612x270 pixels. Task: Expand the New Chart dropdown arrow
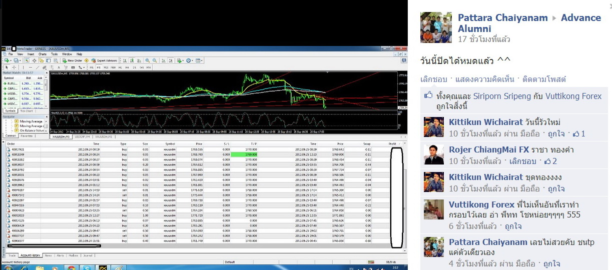coord(11,60)
